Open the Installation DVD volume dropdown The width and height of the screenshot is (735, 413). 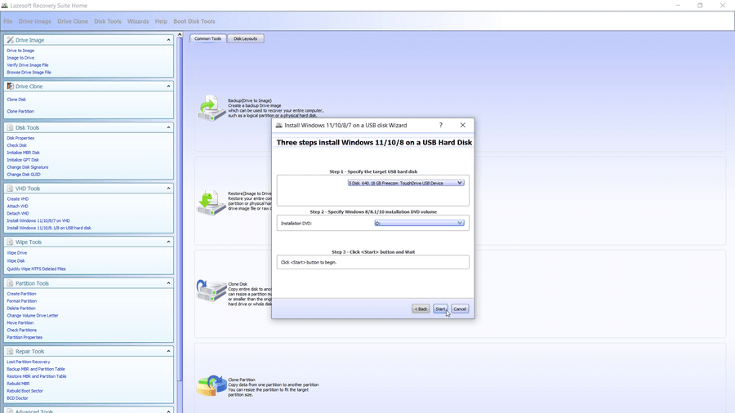(420, 223)
